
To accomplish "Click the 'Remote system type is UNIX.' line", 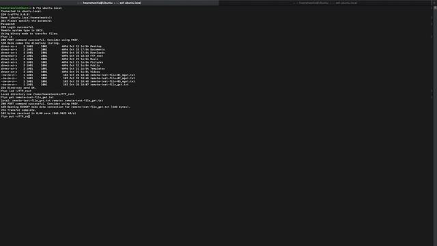I will (x=23, y=30).
